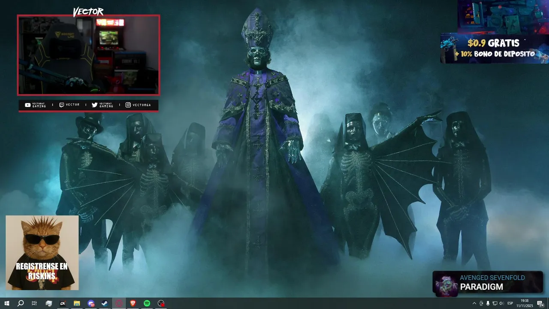
Task: Click the Vector webcam feed overlay
Action: tap(88, 55)
